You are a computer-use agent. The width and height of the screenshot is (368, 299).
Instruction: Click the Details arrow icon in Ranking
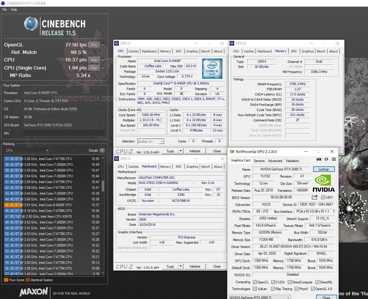(102, 151)
